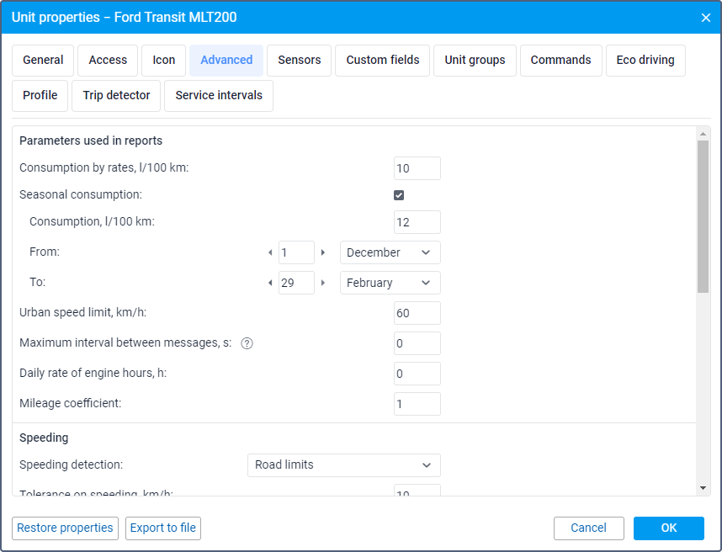Click the 'Daily rate of engine hours, h:' label
Image resolution: width=722 pixels, height=552 pixels.
pos(93,373)
